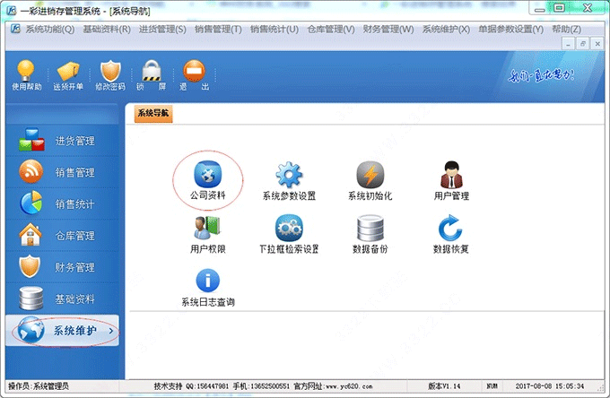Screen dimensions: 610x398
Task: Switch to 系统导航 tab
Action: point(153,113)
